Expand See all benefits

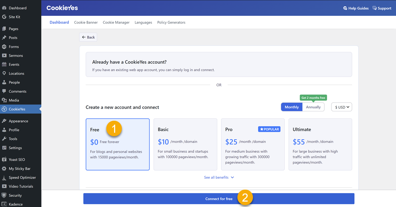coord(219,178)
